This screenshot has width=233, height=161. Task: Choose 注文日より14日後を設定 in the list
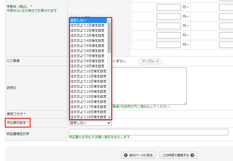tap(88, 92)
